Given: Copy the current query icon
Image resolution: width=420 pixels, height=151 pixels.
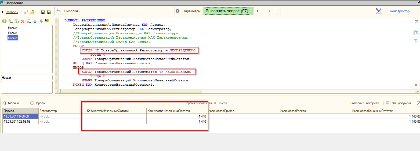Looking at the screenshot, I should [17, 21].
